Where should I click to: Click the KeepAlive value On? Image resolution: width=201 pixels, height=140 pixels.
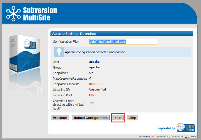(91, 73)
